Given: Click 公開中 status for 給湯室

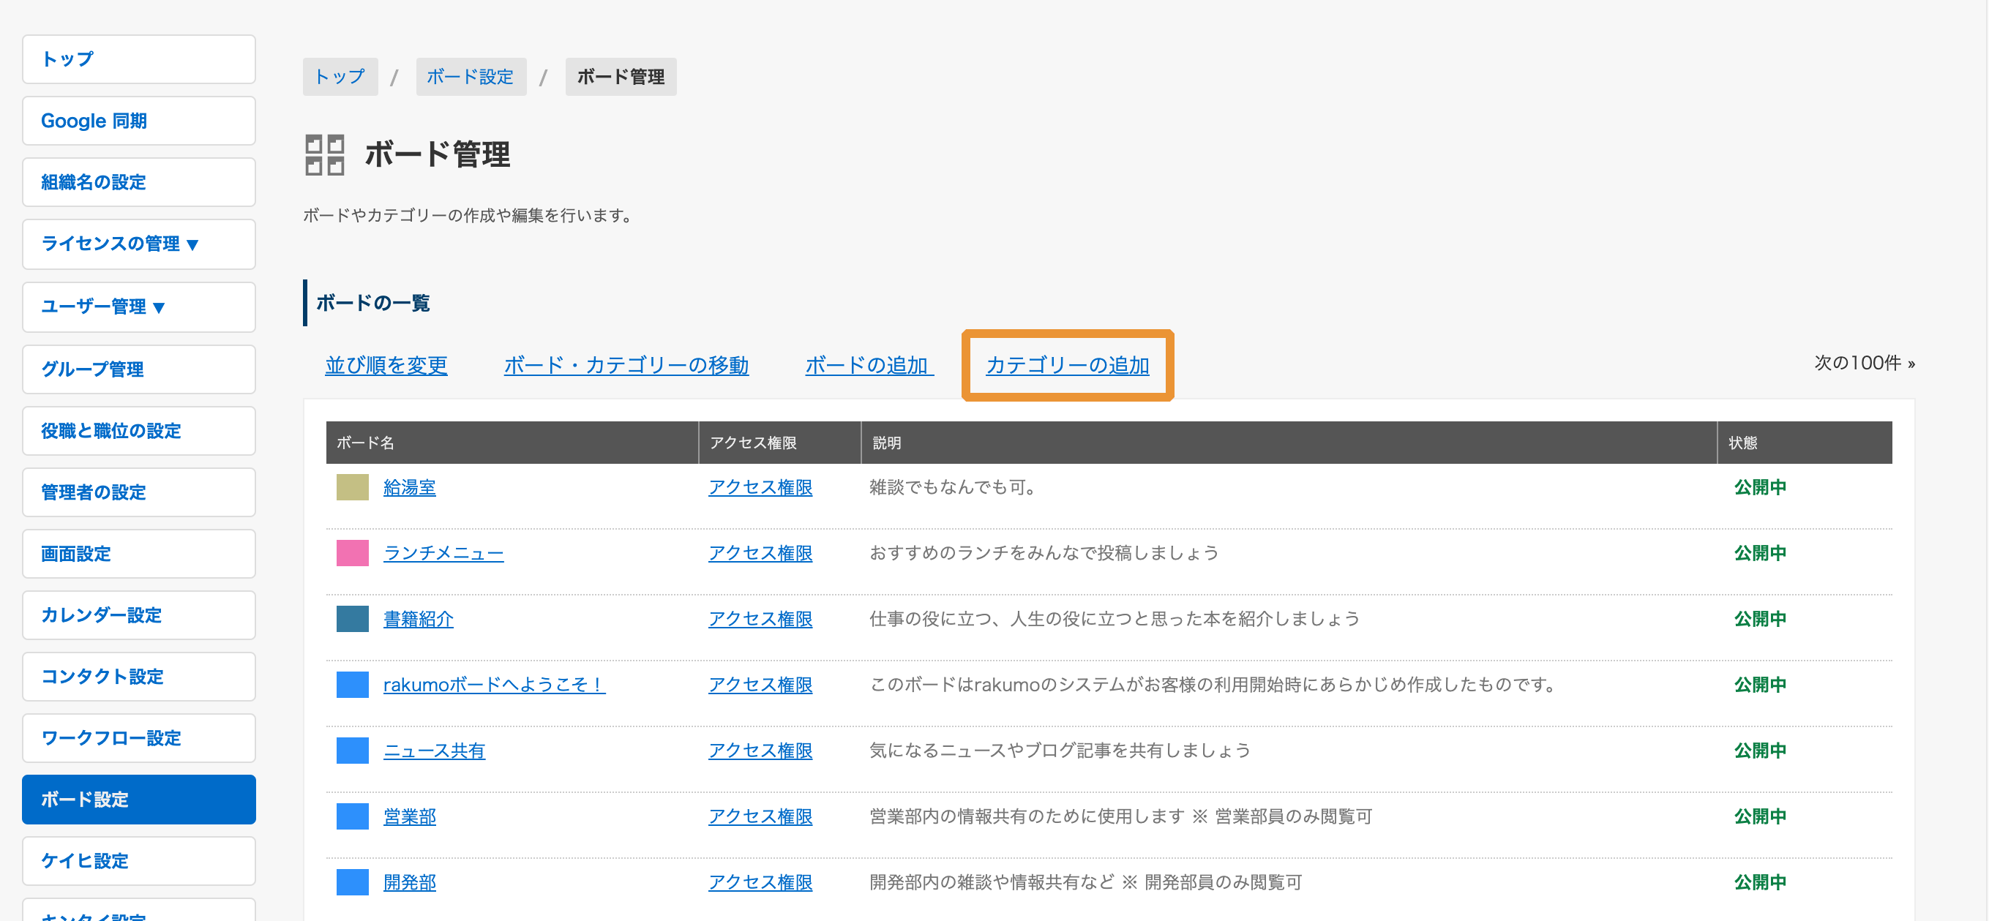Looking at the screenshot, I should point(1760,487).
